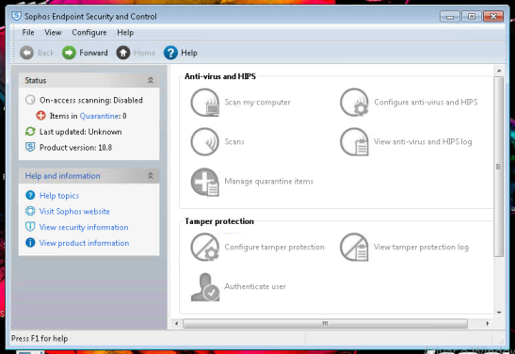Open View product information link
This screenshot has height=354, width=515.
[x=85, y=243]
